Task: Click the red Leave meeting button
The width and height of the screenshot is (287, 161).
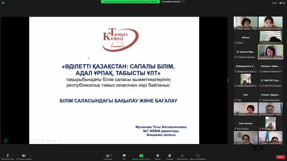Action: pos(280,157)
